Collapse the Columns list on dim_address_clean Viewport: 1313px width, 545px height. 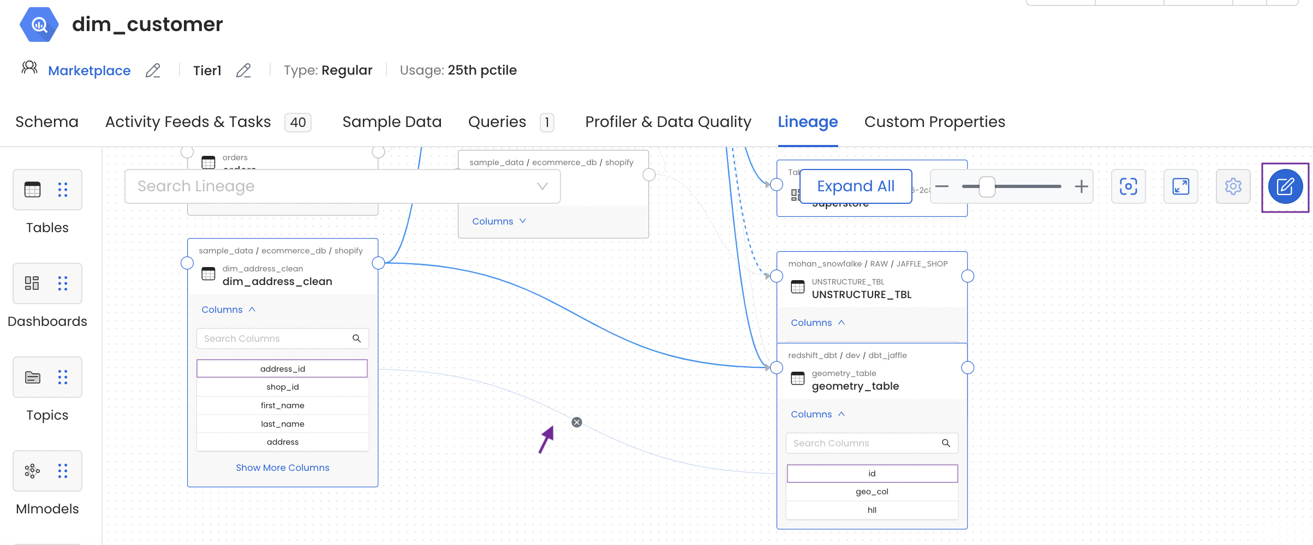point(228,309)
